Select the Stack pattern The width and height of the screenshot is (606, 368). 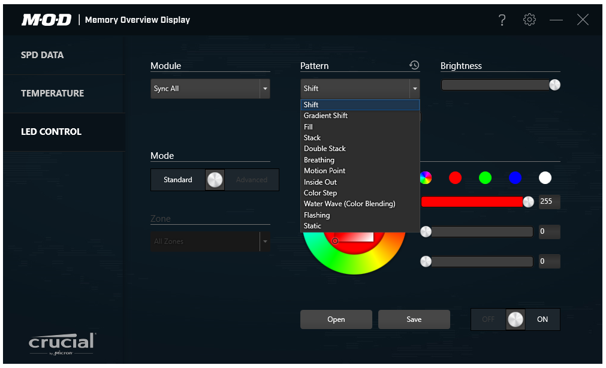[360, 138]
